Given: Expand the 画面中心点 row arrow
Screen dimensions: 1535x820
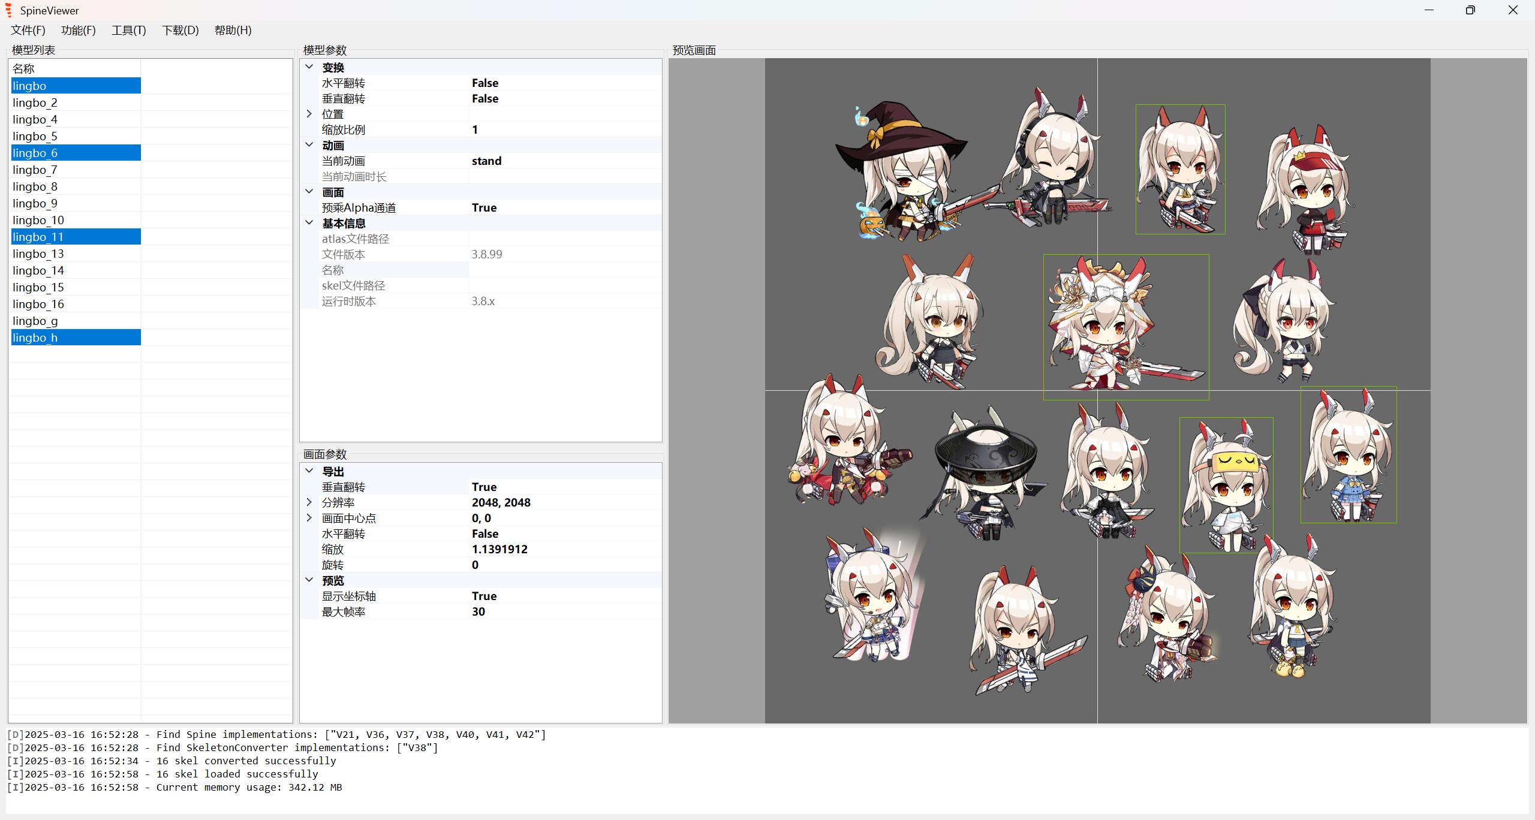Looking at the screenshot, I should click(x=309, y=518).
